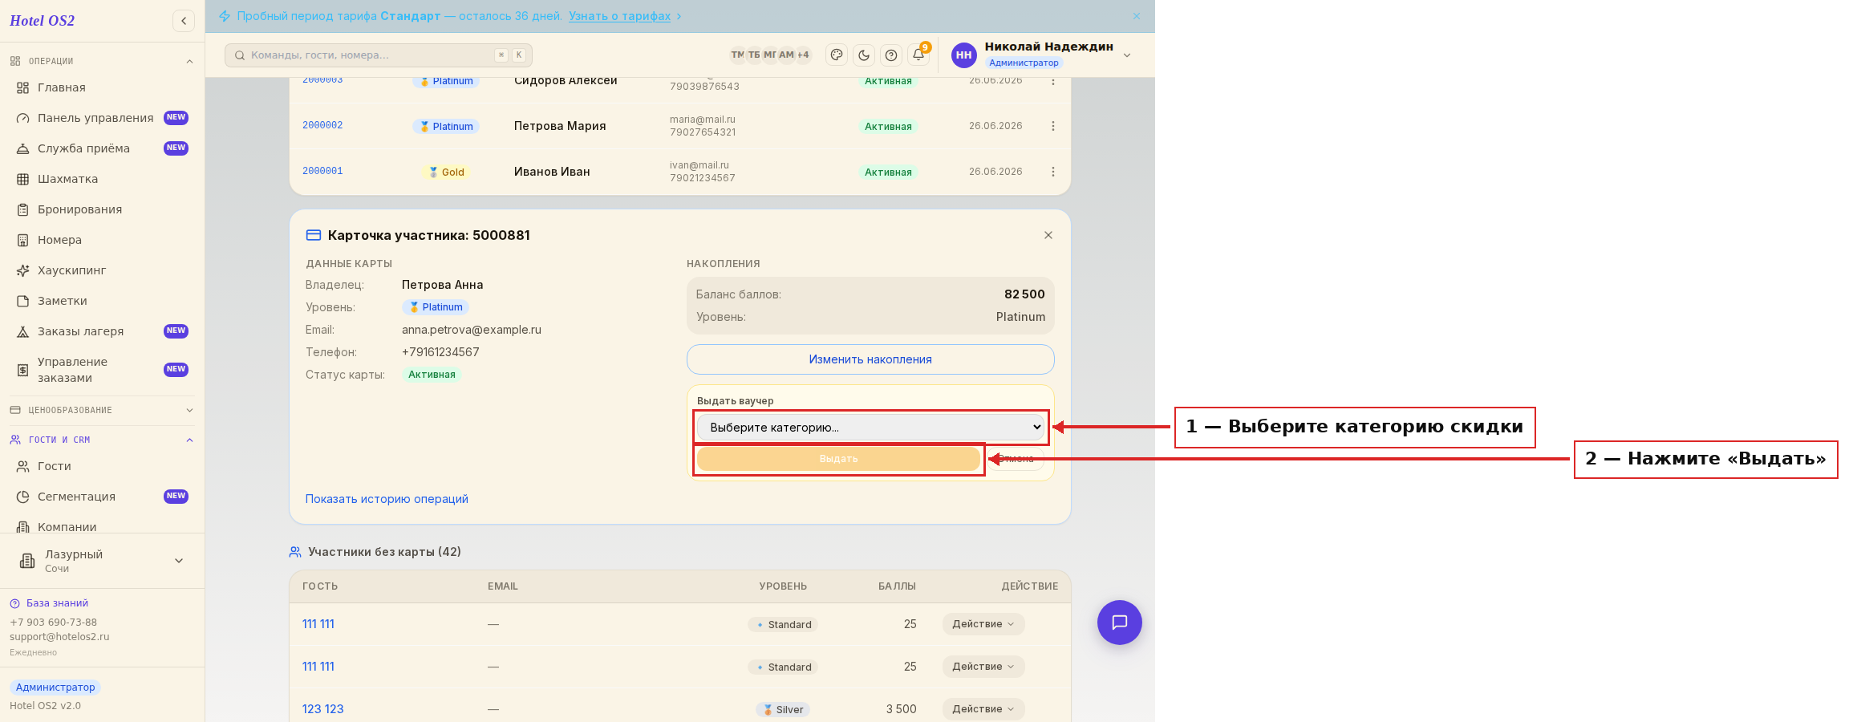Open row menu for Петрова Мария
This screenshot has height=722, width=1857.
[1053, 126]
